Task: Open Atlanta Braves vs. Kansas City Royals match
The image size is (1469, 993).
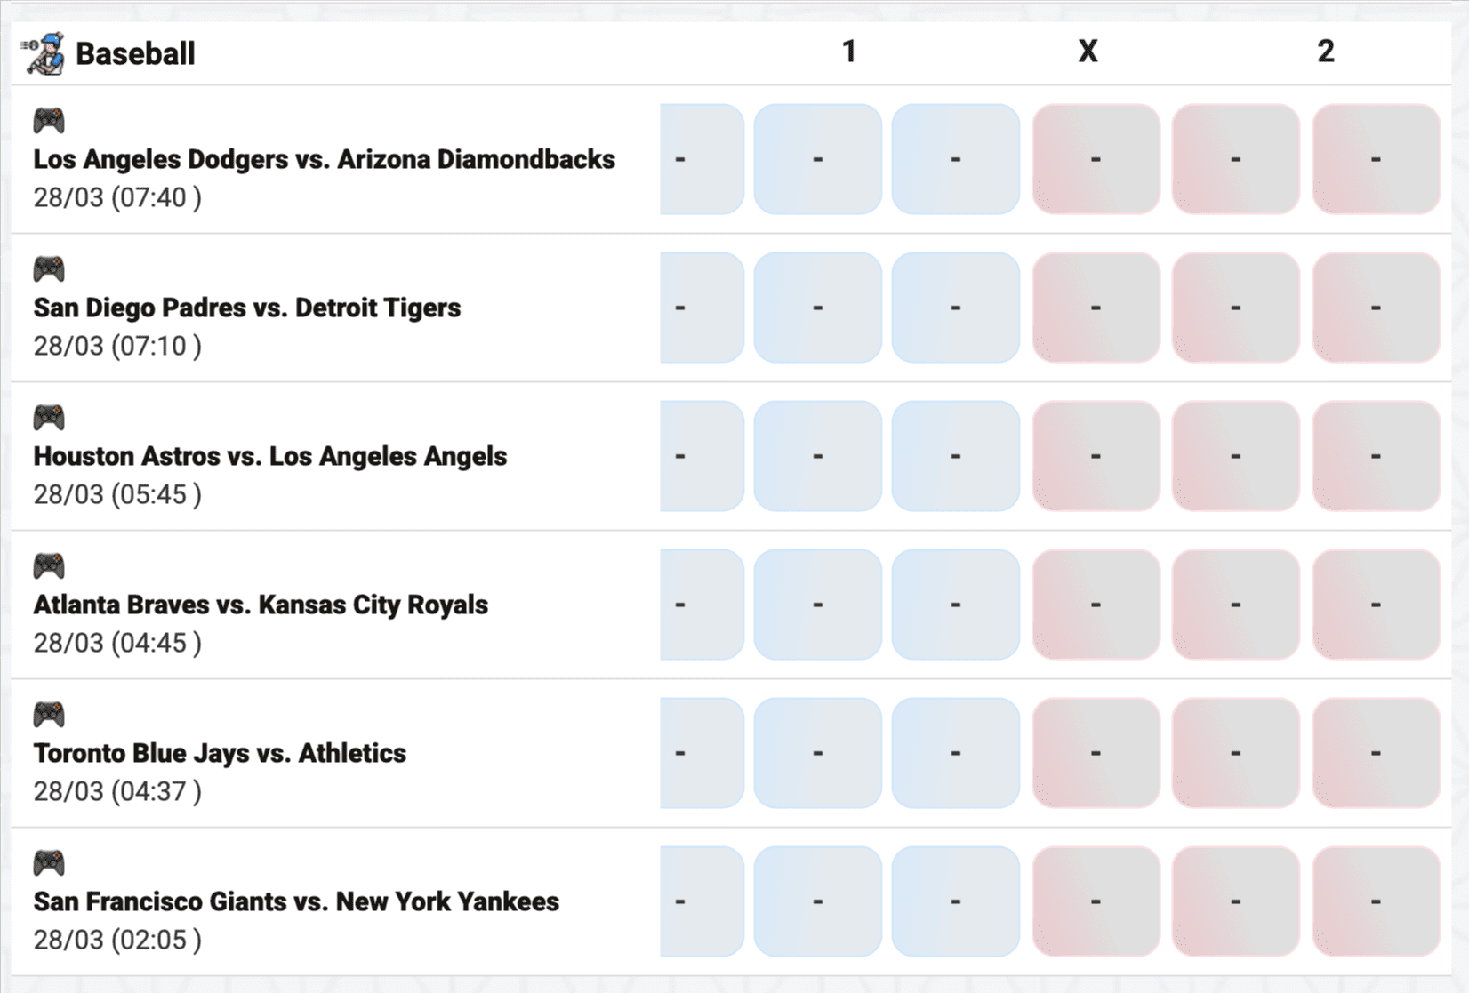Action: pos(261,605)
